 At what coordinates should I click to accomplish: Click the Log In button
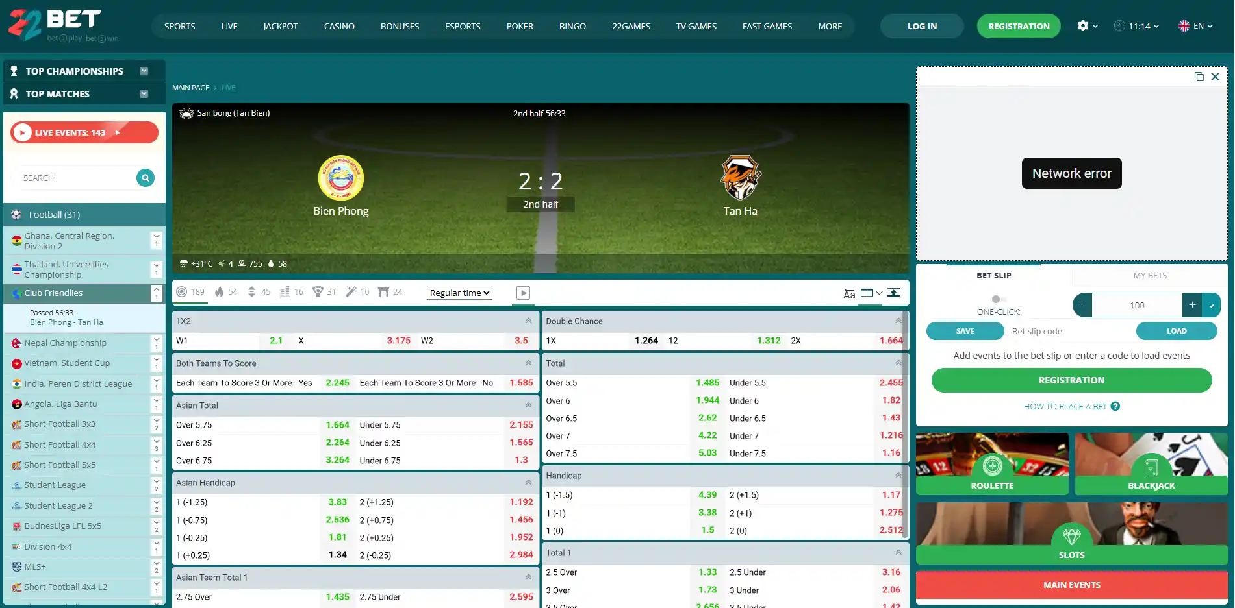coord(922,26)
